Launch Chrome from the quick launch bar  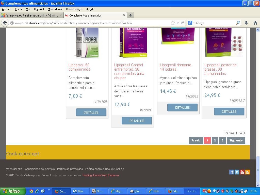pos(31,191)
